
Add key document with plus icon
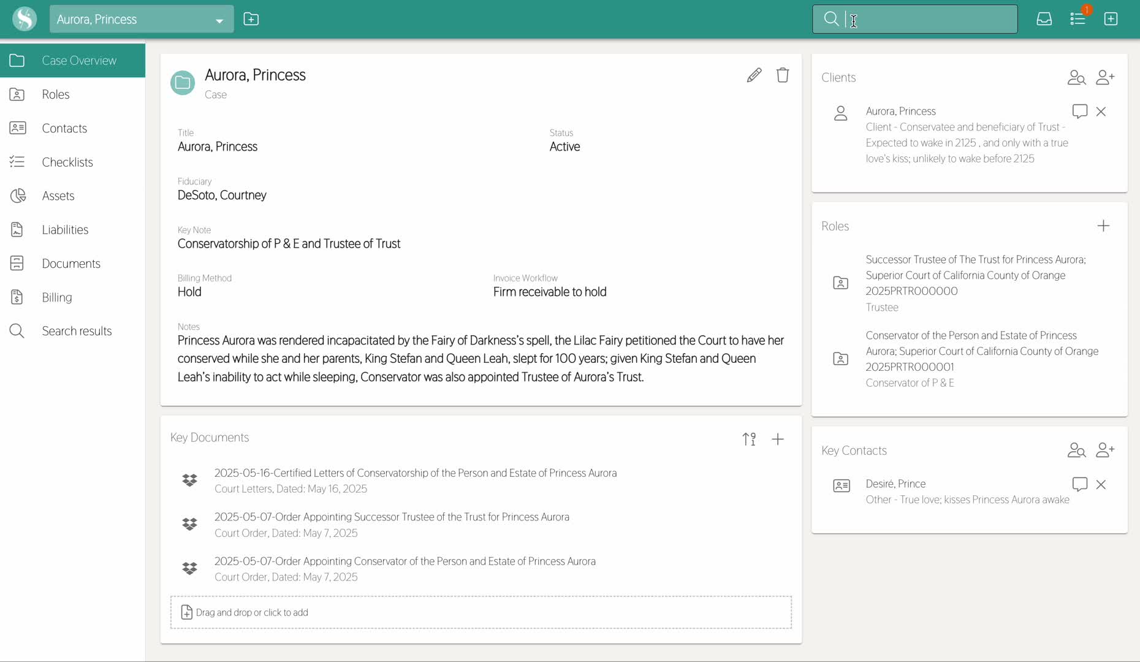[778, 439]
